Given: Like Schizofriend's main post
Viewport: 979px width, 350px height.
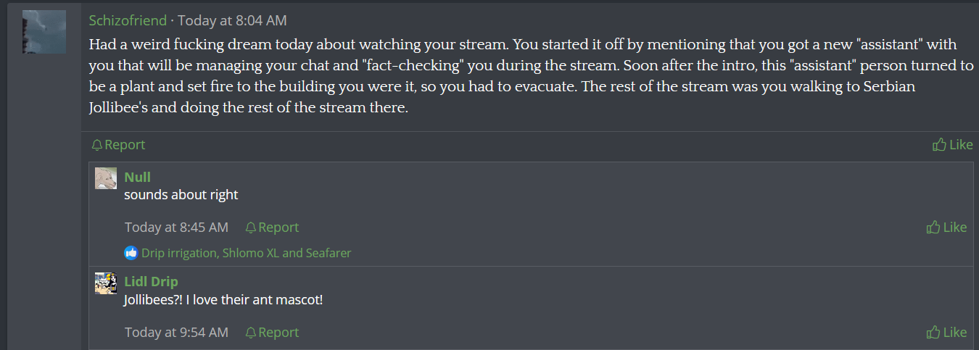Looking at the screenshot, I should click(952, 145).
